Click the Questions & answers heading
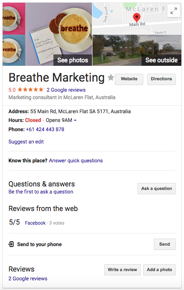This screenshot has width=184, height=290. 42,184
